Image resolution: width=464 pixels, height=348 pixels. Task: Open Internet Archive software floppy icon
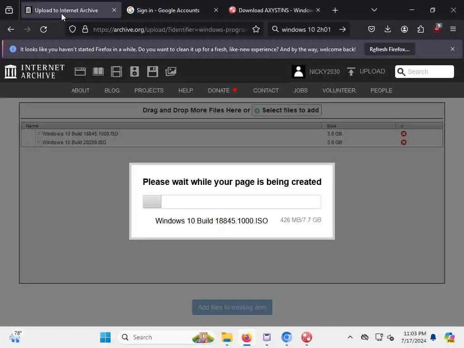(x=153, y=72)
